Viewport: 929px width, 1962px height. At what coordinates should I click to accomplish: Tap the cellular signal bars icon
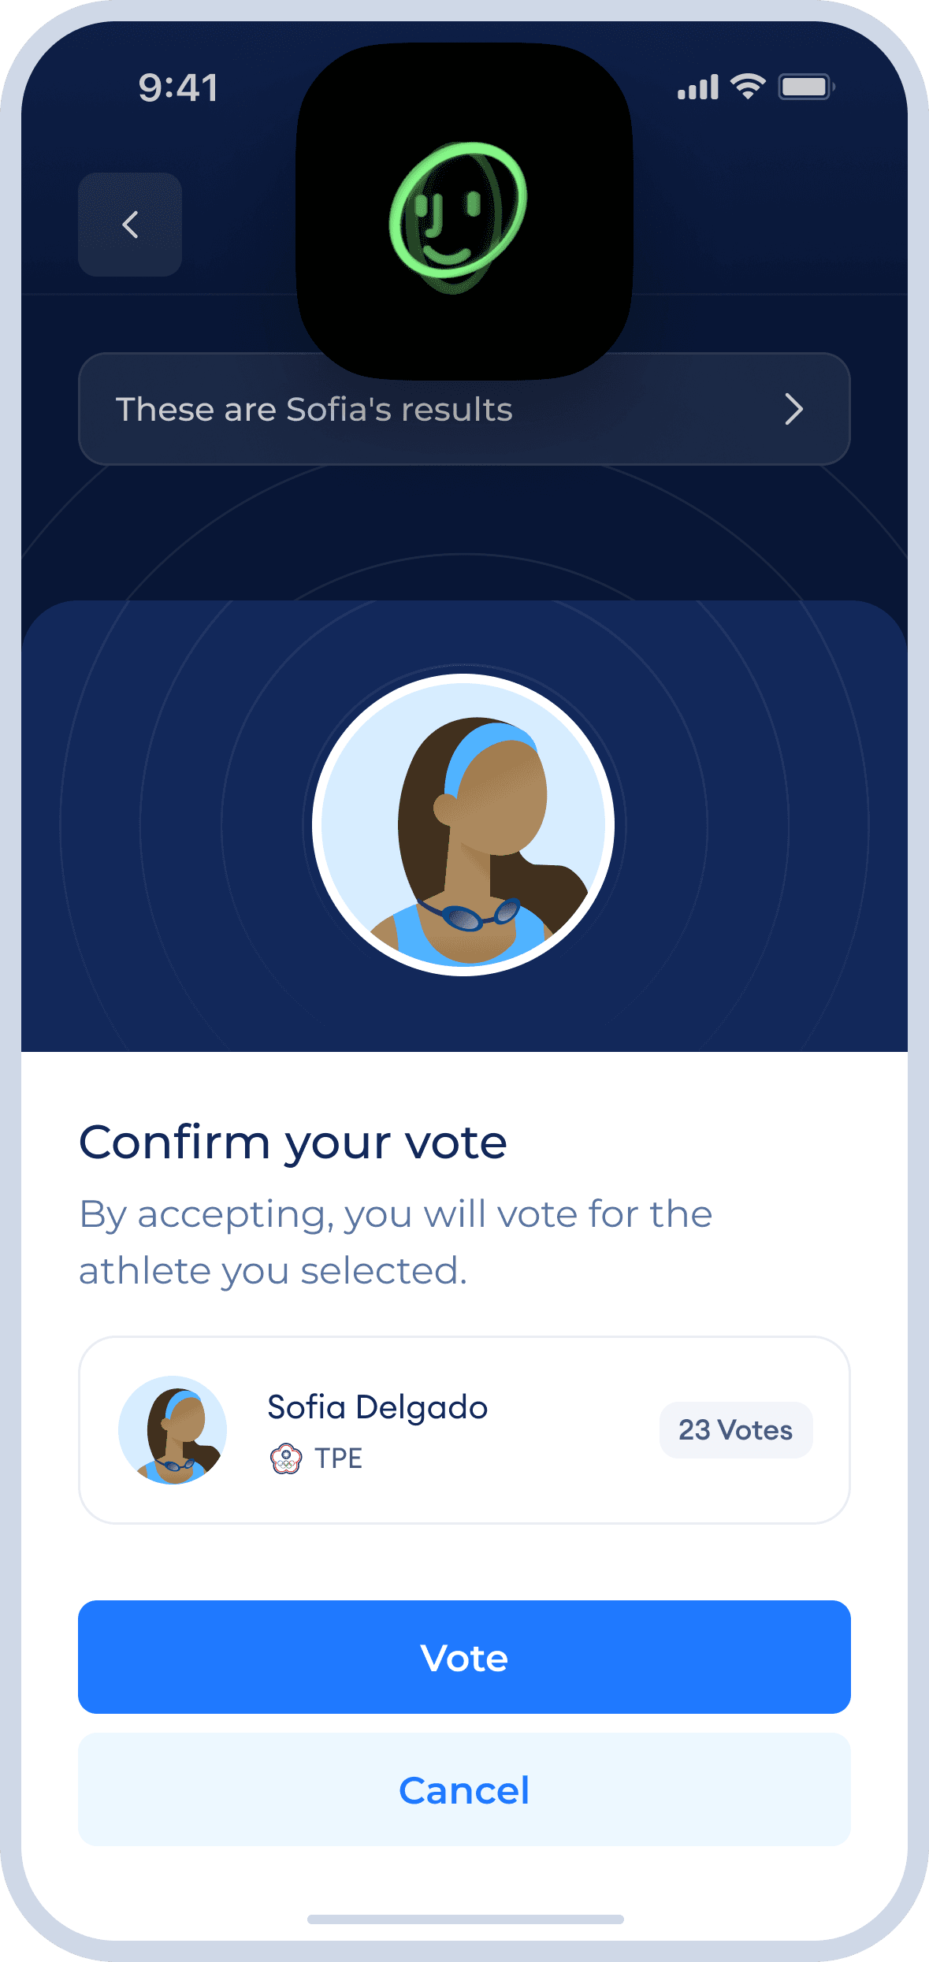pyautogui.click(x=697, y=87)
